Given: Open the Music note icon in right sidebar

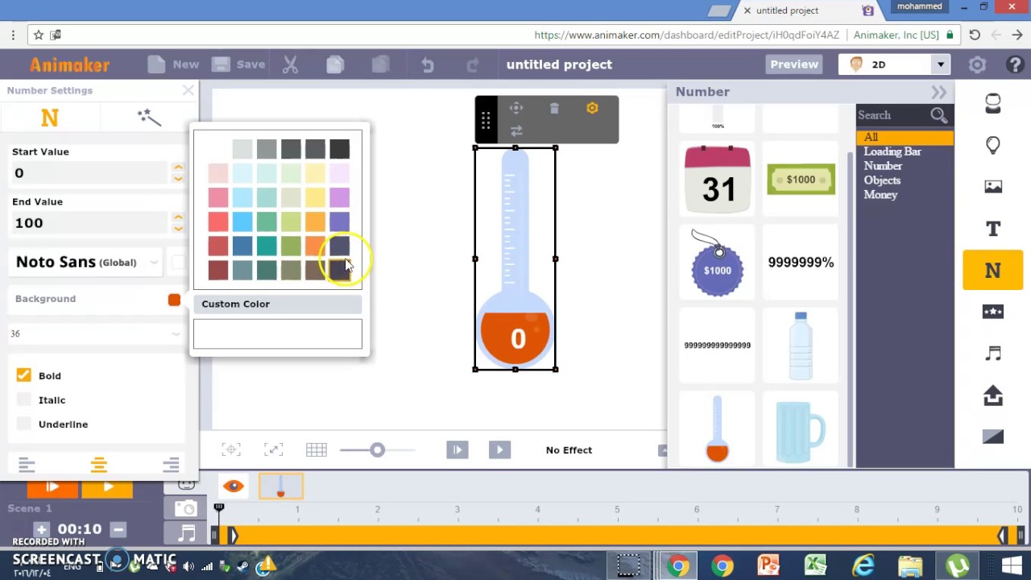Looking at the screenshot, I should (x=992, y=354).
